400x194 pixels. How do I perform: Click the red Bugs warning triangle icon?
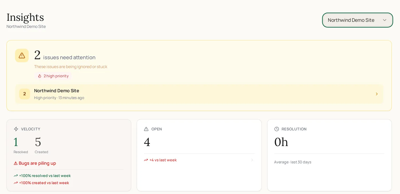pyautogui.click(x=16, y=163)
